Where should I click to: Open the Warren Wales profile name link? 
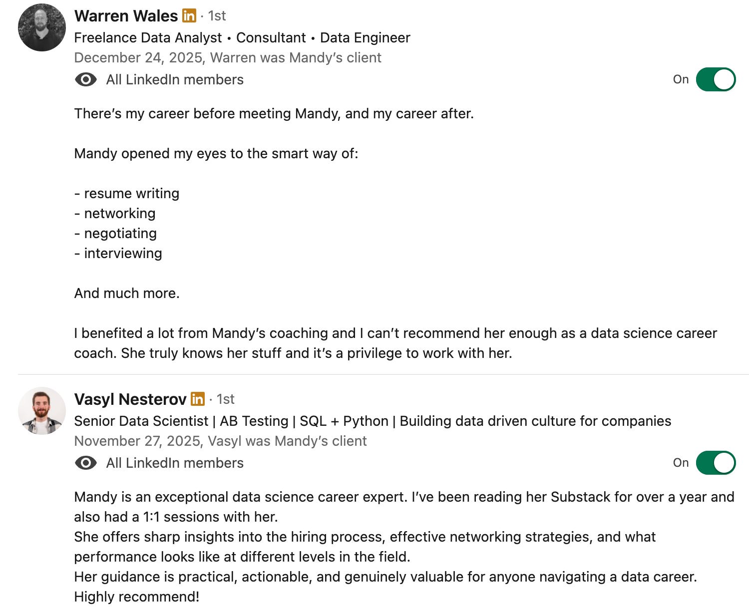click(x=126, y=16)
